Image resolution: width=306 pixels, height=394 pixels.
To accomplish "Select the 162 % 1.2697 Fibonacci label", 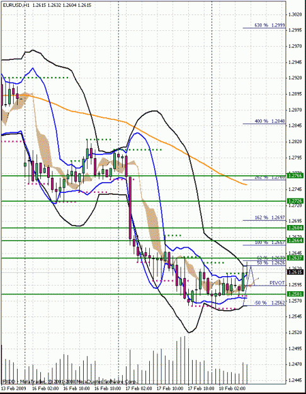I will pyautogui.click(x=269, y=217).
